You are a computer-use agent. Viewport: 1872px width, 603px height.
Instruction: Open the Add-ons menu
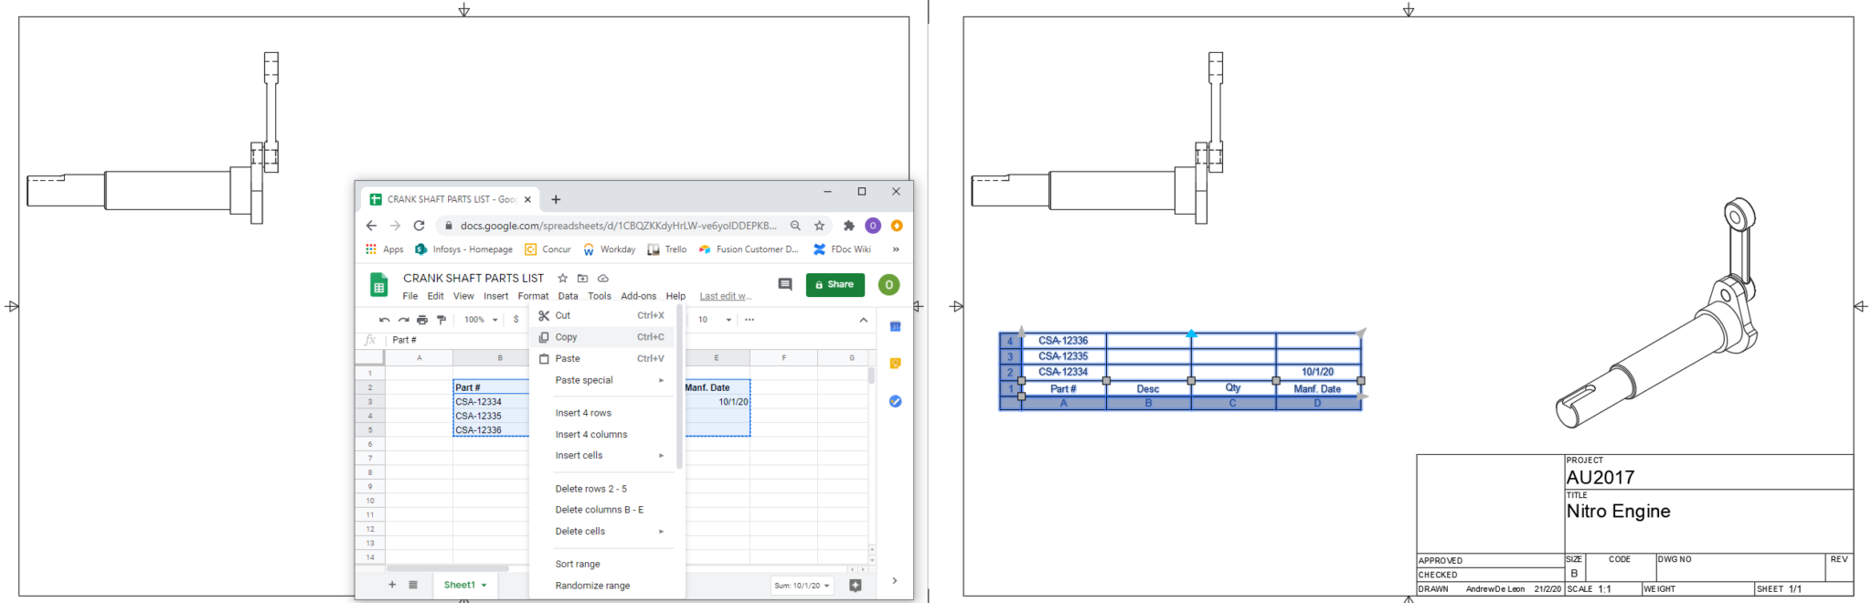[638, 296]
